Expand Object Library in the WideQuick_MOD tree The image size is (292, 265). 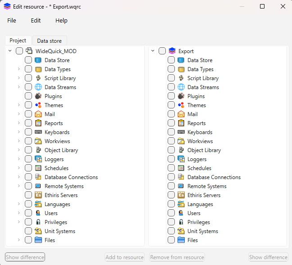coord(19,150)
